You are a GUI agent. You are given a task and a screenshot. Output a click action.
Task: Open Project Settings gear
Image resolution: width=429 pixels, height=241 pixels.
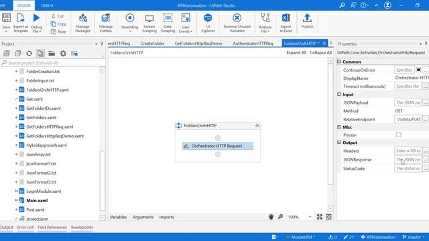coord(63,54)
